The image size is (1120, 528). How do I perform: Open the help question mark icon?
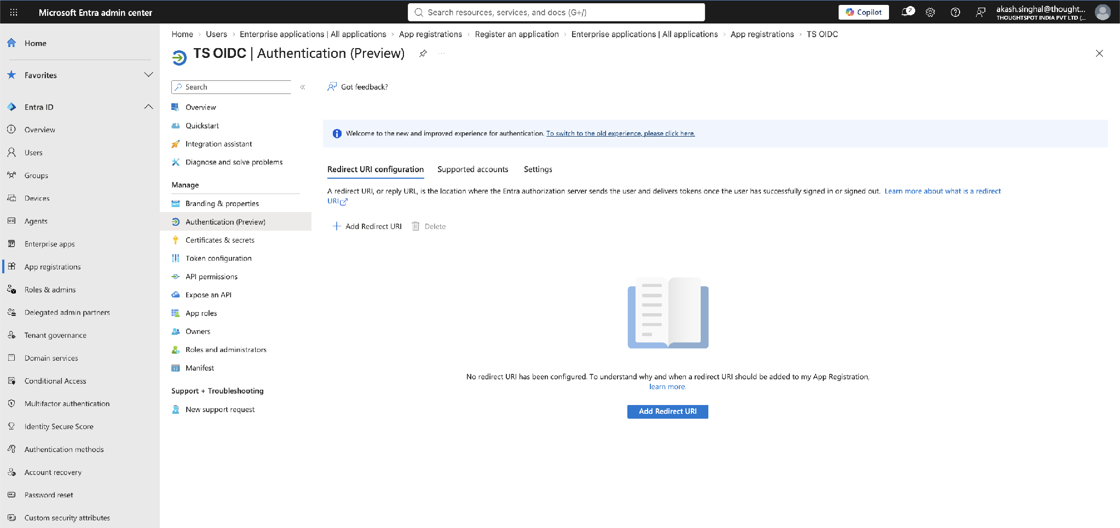click(x=955, y=12)
